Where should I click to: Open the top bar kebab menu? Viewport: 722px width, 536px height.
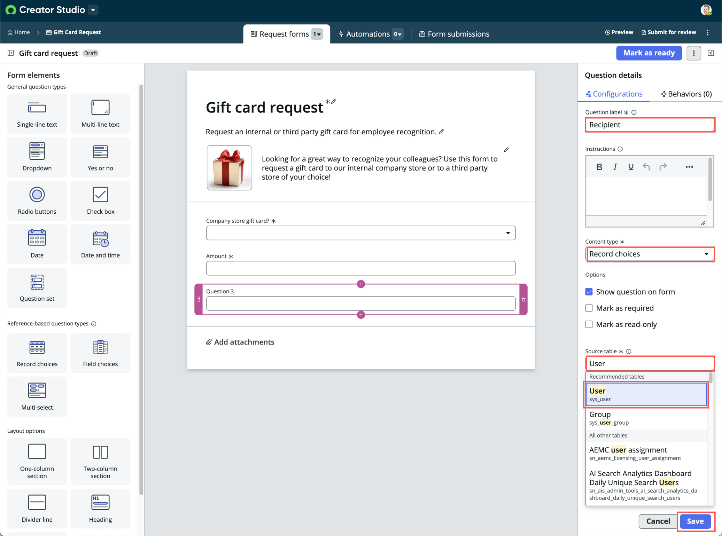coord(707,32)
